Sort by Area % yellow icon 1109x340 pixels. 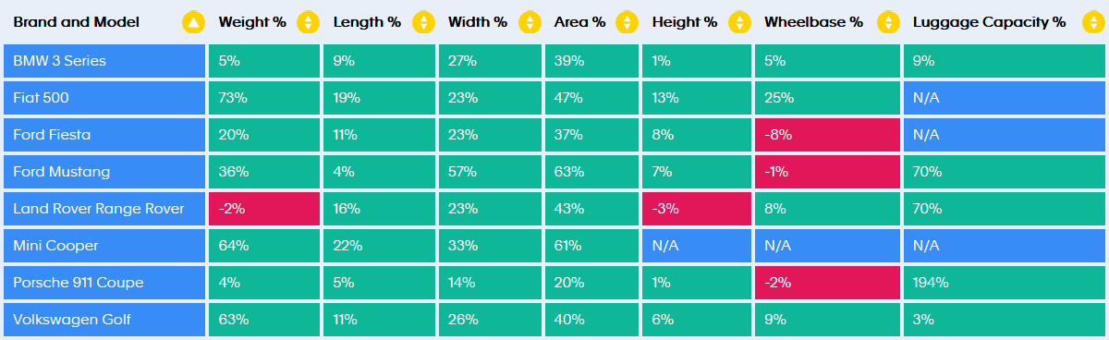tap(628, 22)
